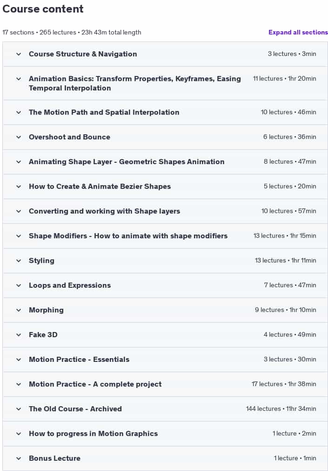Expand Motion Practice - A complete project
This screenshot has width=328, height=471.
(95, 384)
